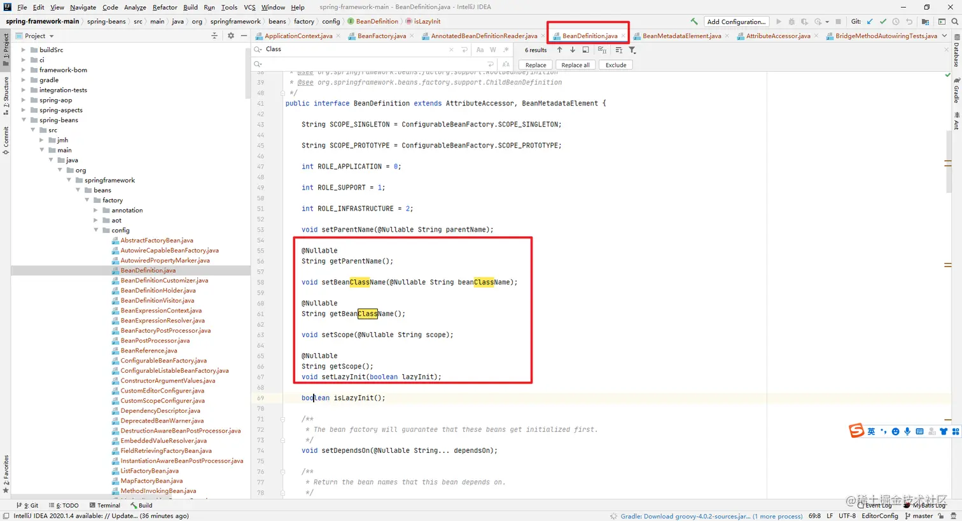Click Search Everywhere magnifier icon

tap(954, 21)
